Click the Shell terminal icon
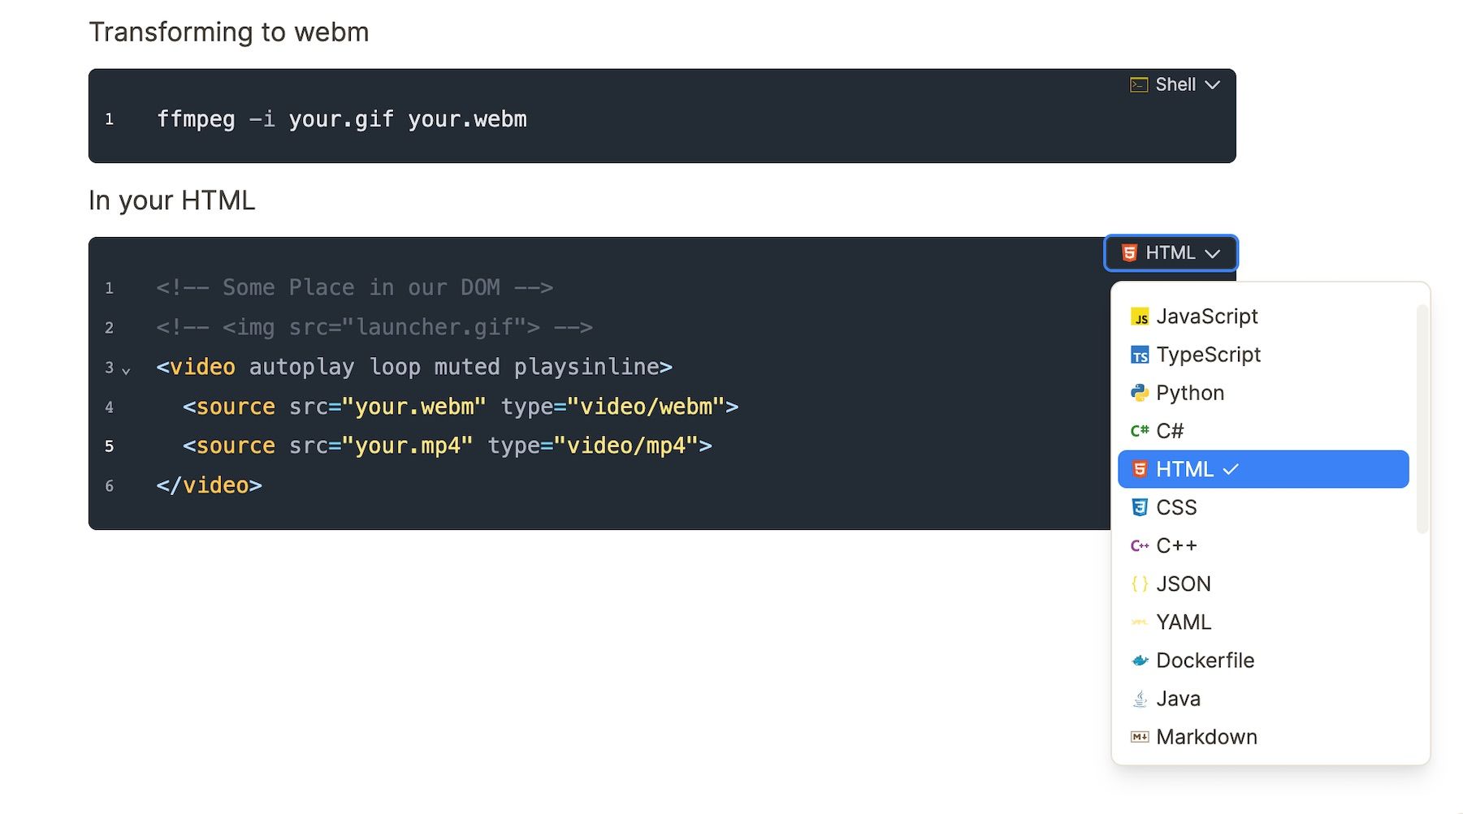The image size is (1463, 814). pyautogui.click(x=1139, y=85)
